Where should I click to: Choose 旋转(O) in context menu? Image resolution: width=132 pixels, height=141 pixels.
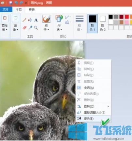94,106
